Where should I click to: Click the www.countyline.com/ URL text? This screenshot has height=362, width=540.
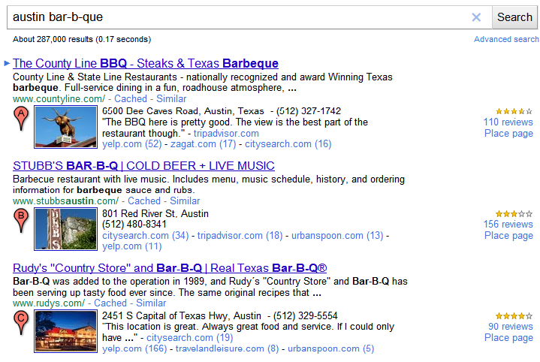pos(59,99)
